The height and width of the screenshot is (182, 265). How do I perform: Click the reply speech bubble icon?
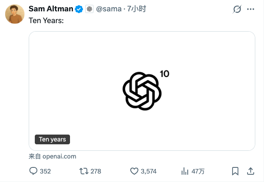[34, 171]
